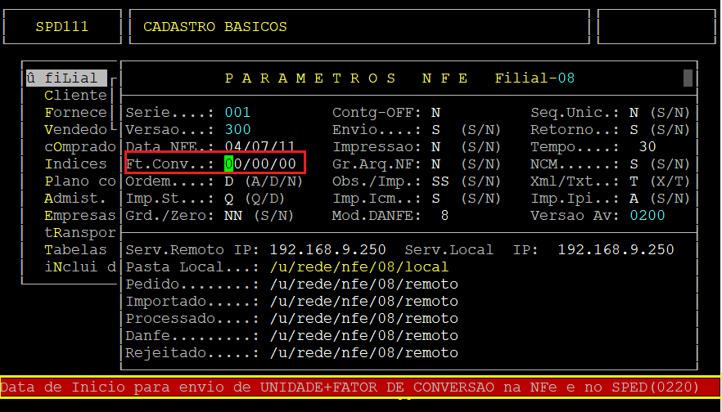Toggle the Contg-OFF value N

click(x=435, y=113)
